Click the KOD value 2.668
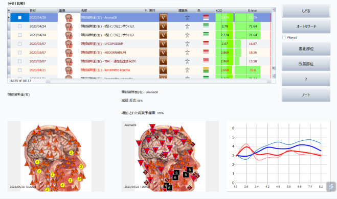337x199 pixels. coord(224,70)
